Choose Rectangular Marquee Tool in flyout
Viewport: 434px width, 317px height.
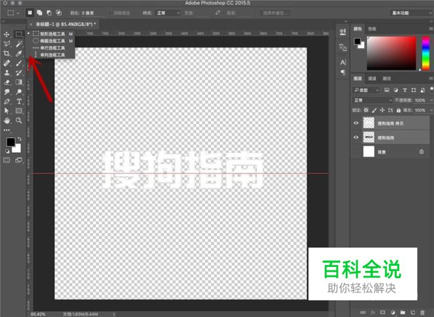pos(51,34)
